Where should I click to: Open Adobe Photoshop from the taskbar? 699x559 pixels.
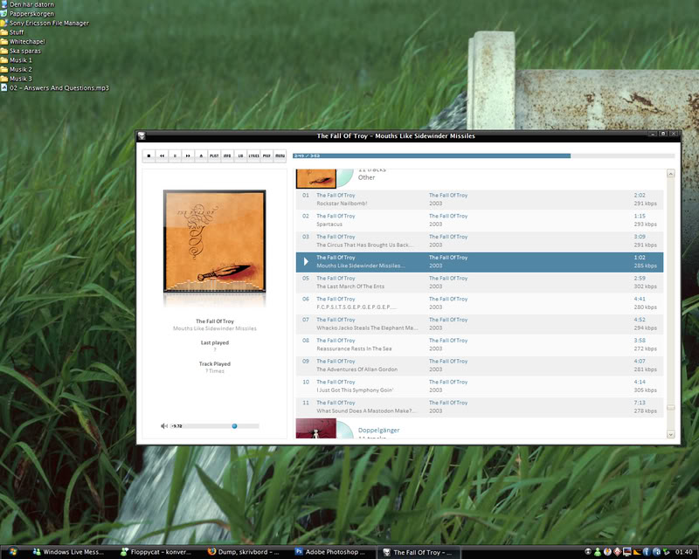pos(330,552)
